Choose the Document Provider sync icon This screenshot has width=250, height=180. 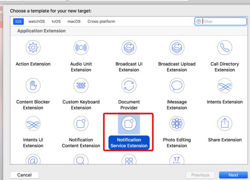(x=129, y=85)
